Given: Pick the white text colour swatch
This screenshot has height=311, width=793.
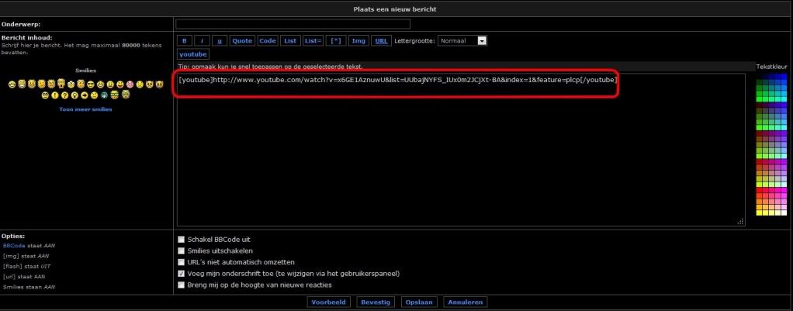Looking at the screenshot, I should pyautogui.click(x=784, y=213).
